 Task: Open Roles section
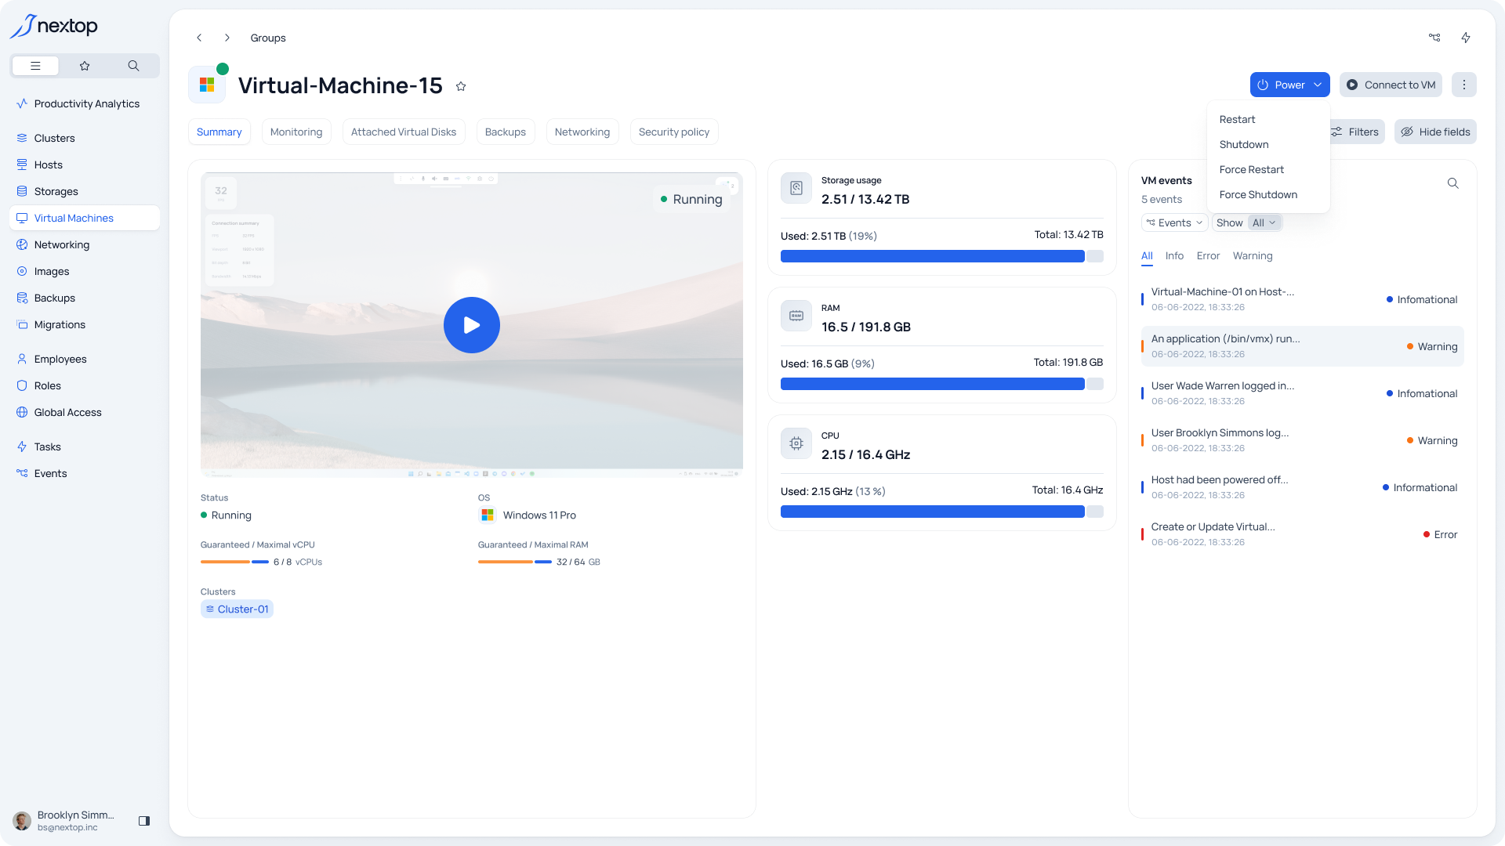[x=85, y=385]
